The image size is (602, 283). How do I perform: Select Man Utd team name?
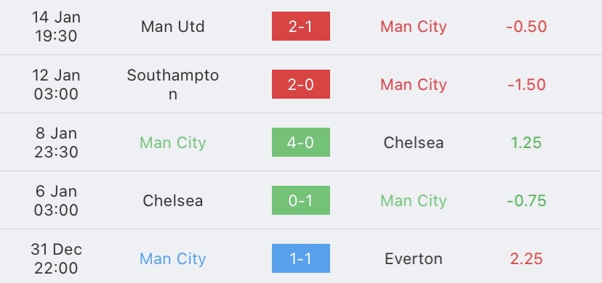(x=173, y=27)
